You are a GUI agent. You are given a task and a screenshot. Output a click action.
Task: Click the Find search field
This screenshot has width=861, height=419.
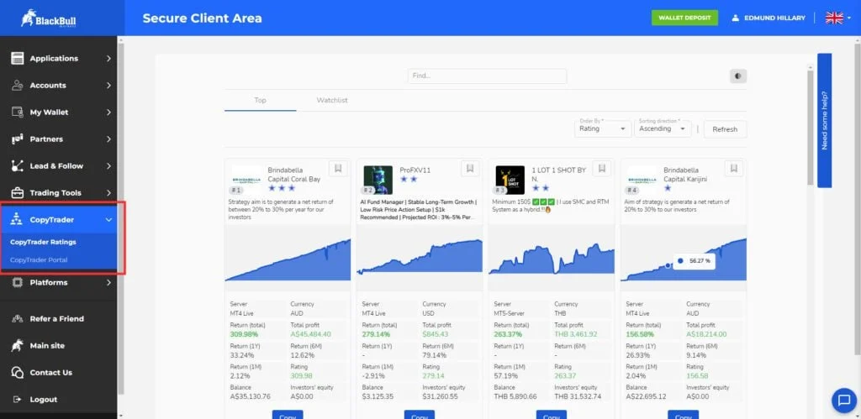click(x=487, y=76)
